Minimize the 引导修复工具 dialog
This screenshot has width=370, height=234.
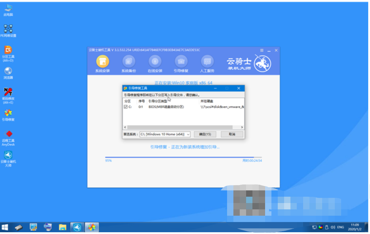[x=215, y=88]
